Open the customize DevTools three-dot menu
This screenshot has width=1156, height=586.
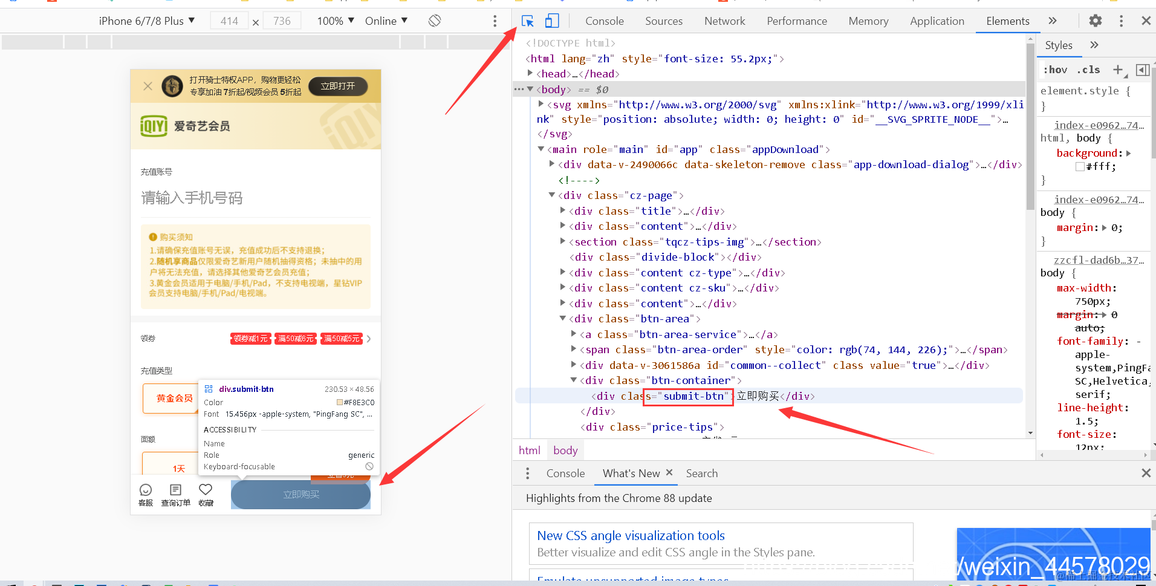pos(1121,21)
